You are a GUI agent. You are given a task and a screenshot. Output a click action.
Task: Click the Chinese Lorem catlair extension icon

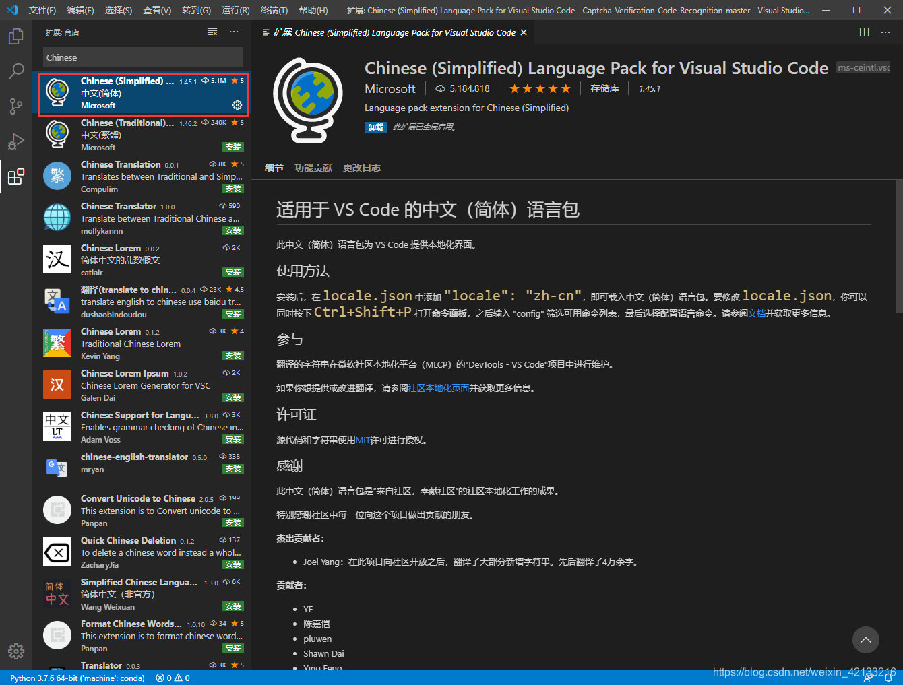click(x=57, y=259)
